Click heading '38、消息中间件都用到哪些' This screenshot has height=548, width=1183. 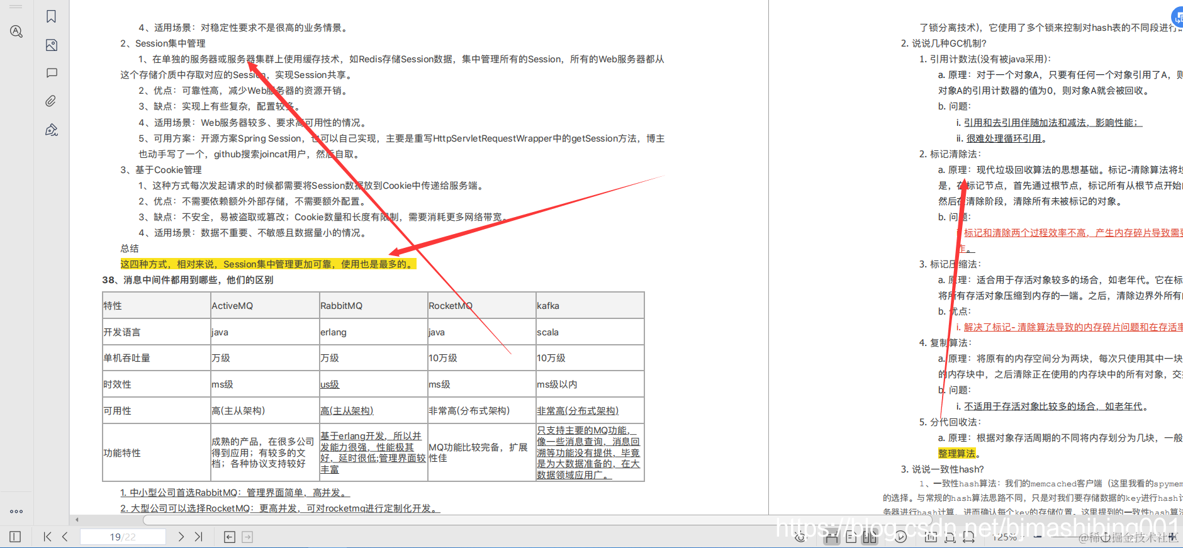pyautogui.click(x=188, y=280)
